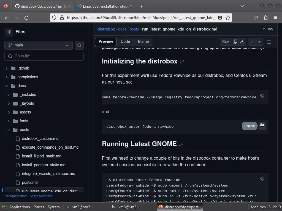Jump to Top of file

coord(267,29)
